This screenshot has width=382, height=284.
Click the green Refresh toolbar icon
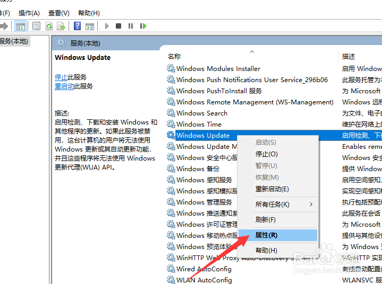[49, 26]
